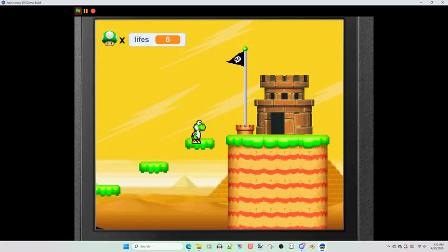
Task: Click the green ball atop the flagpole
Action: click(x=245, y=49)
